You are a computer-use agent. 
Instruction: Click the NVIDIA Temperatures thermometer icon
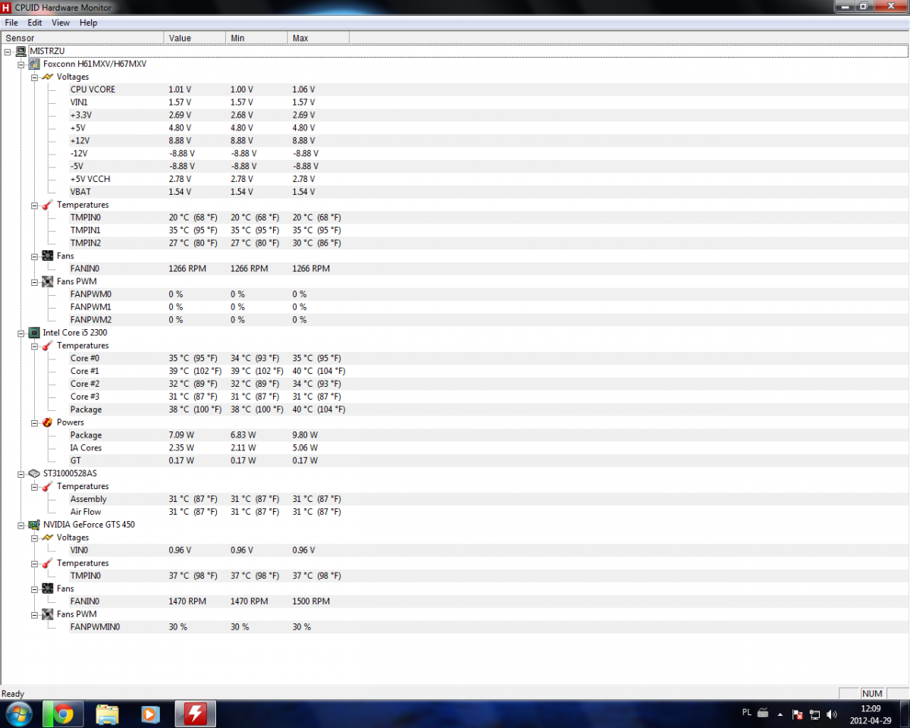tap(48, 563)
